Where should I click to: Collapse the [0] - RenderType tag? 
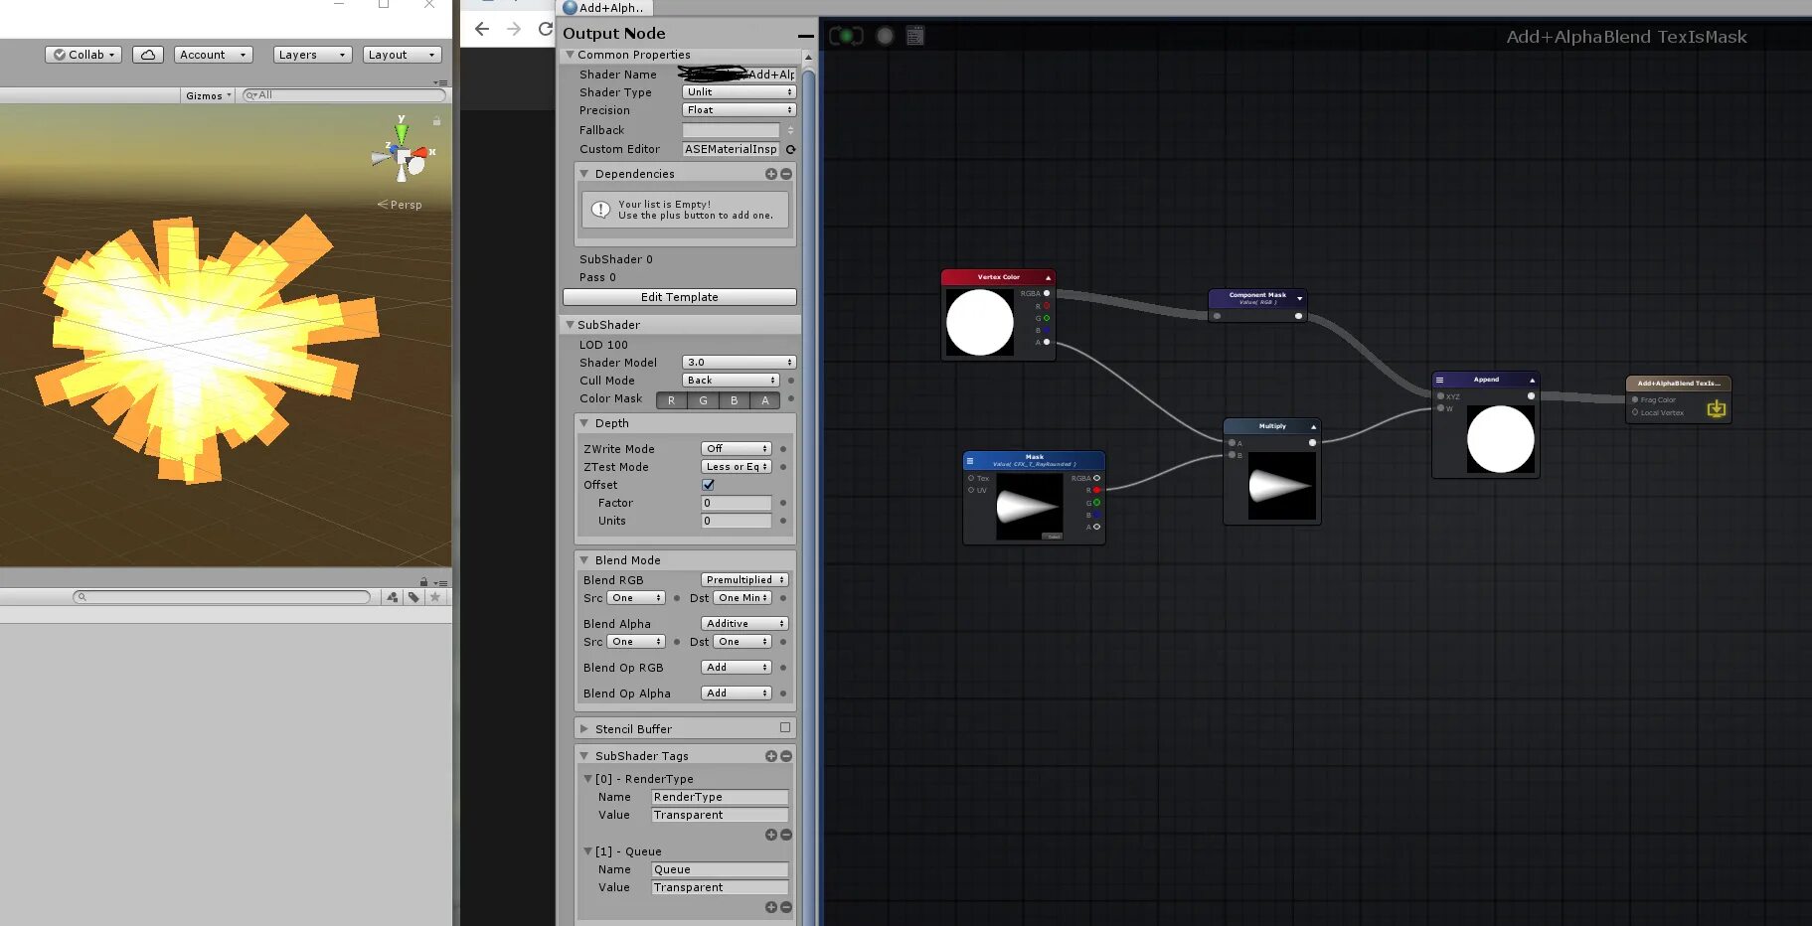pos(587,779)
